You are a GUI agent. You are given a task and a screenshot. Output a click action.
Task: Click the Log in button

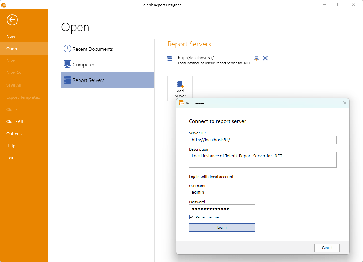222,227
